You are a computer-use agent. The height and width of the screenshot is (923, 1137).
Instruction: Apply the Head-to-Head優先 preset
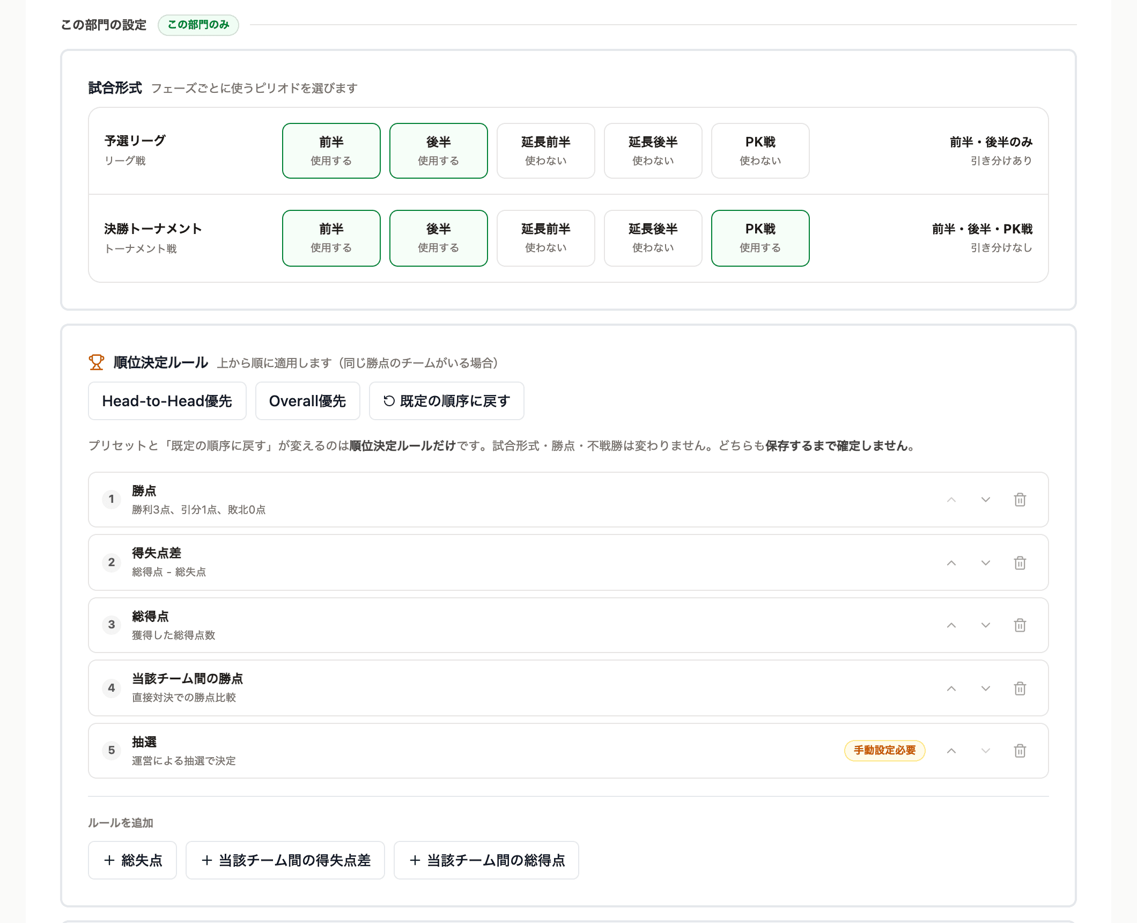[x=167, y=401]
